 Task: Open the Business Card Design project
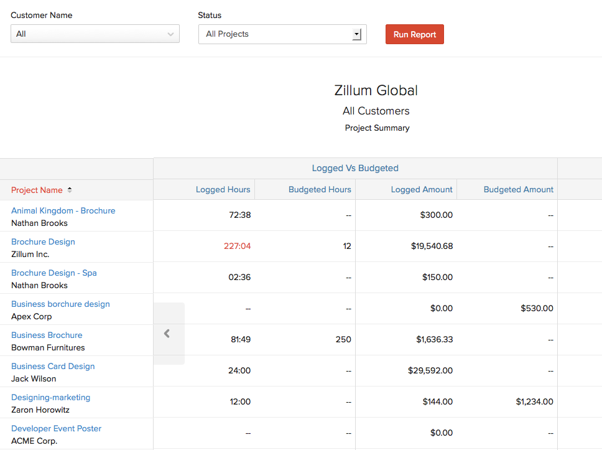(x=53, y=367)
